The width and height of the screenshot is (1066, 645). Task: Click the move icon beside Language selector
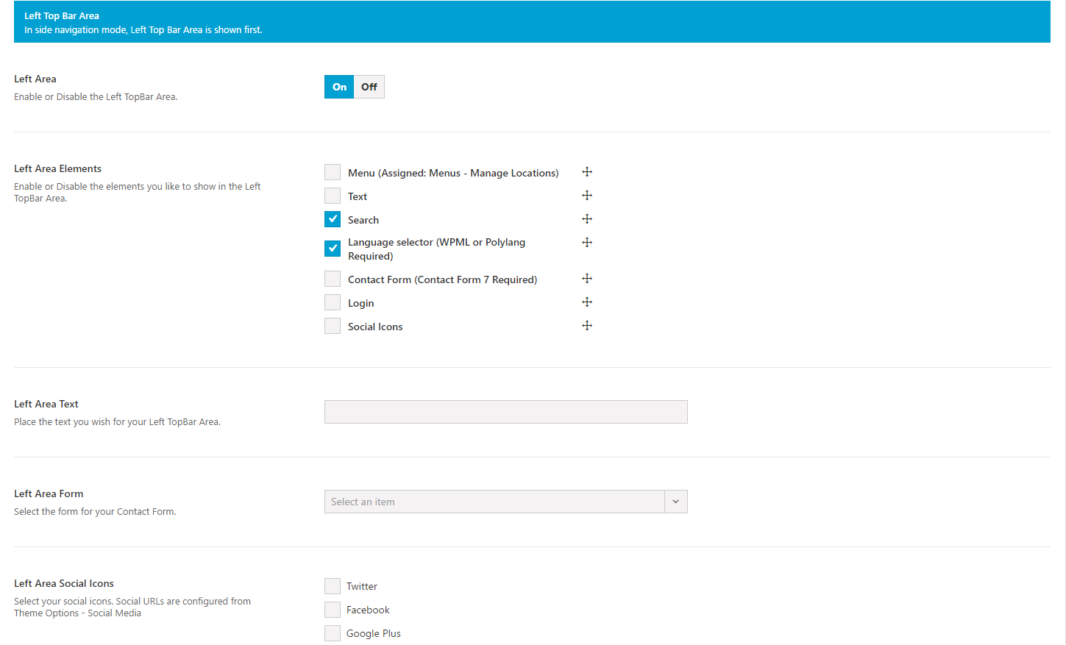coord(587,243)
